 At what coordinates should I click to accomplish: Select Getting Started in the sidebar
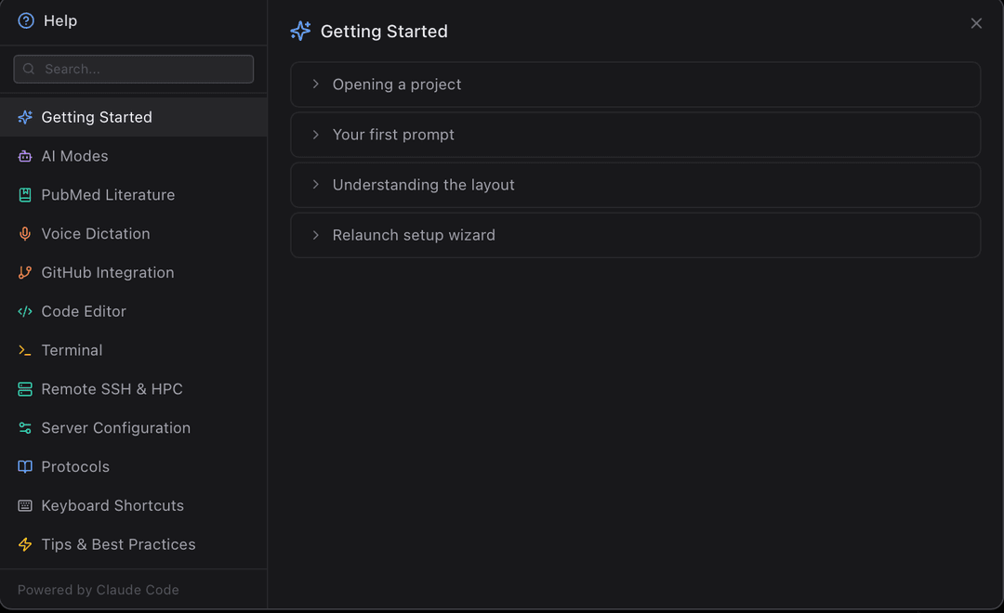coord(133,117)
